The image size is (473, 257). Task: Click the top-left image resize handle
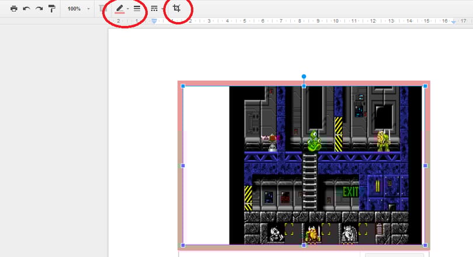[183, 86]
